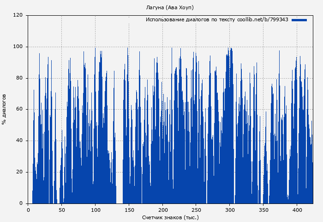The width and height of the screenshot is (323, 222).
Task: Select the y-axis label "% диалогов"
Action: coord(4,109)
